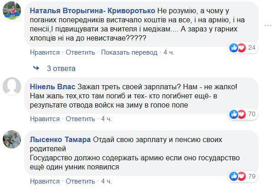Like Наталья's comment with Нравится
Image resolution: width=276 pixels, height=189 pixels.
[45, 52]
